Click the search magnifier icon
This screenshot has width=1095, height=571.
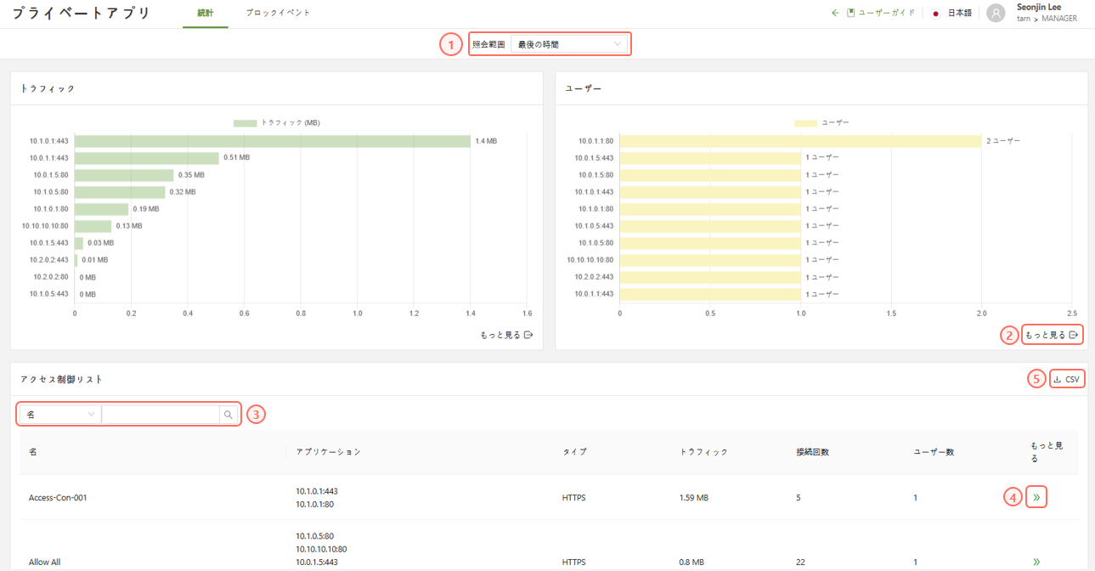(x=228, y=415)
